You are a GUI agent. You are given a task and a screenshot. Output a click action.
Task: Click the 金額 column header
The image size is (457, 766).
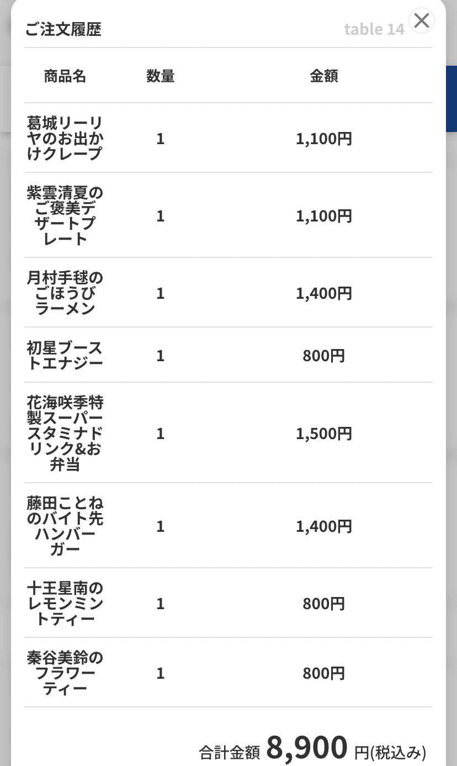pyautogui.click(x=324, y=76)
